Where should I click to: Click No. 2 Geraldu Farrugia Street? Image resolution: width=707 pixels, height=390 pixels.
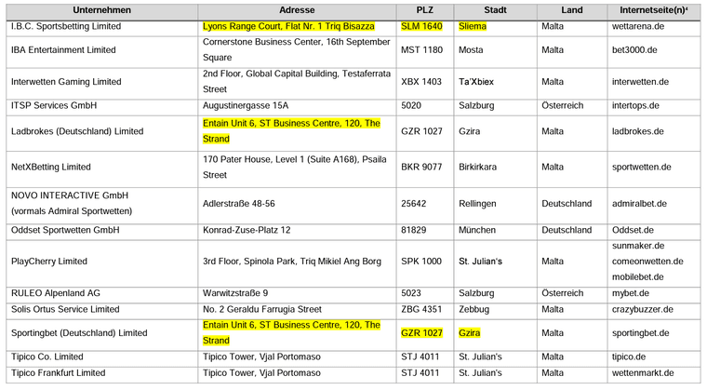[262, 310]
